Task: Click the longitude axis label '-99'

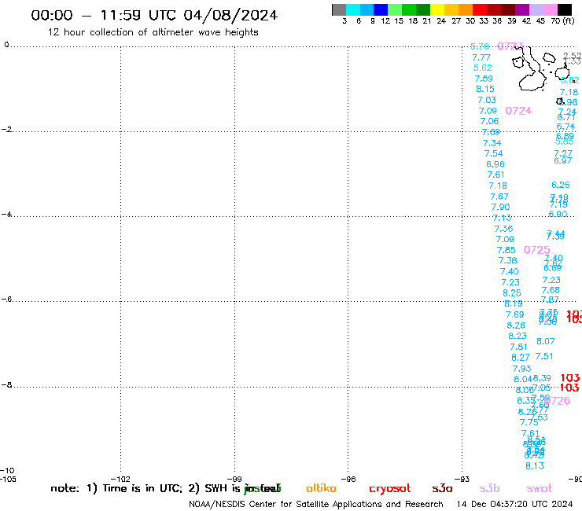Action: coord(234,479)
